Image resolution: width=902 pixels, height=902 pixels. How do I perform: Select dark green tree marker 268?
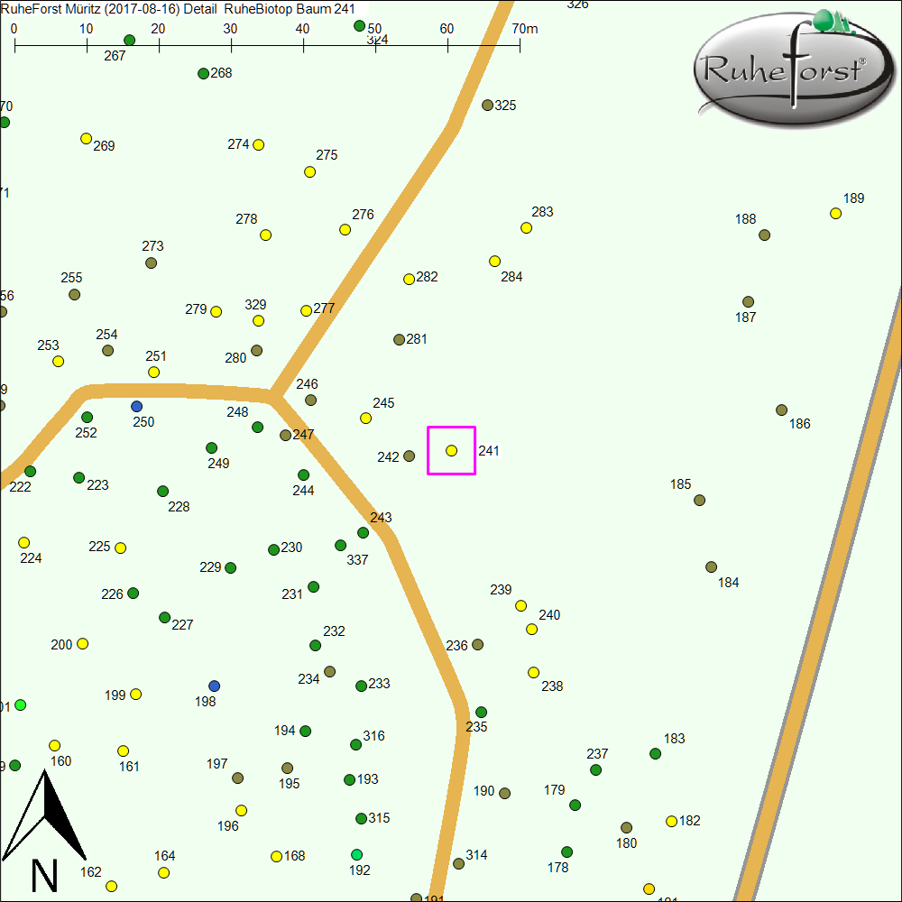click(x=203, y=73)
